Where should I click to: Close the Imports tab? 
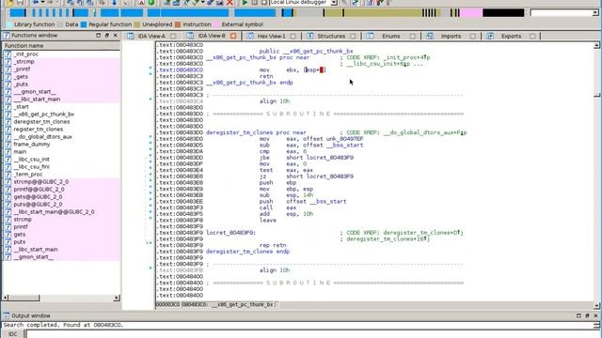472,36
